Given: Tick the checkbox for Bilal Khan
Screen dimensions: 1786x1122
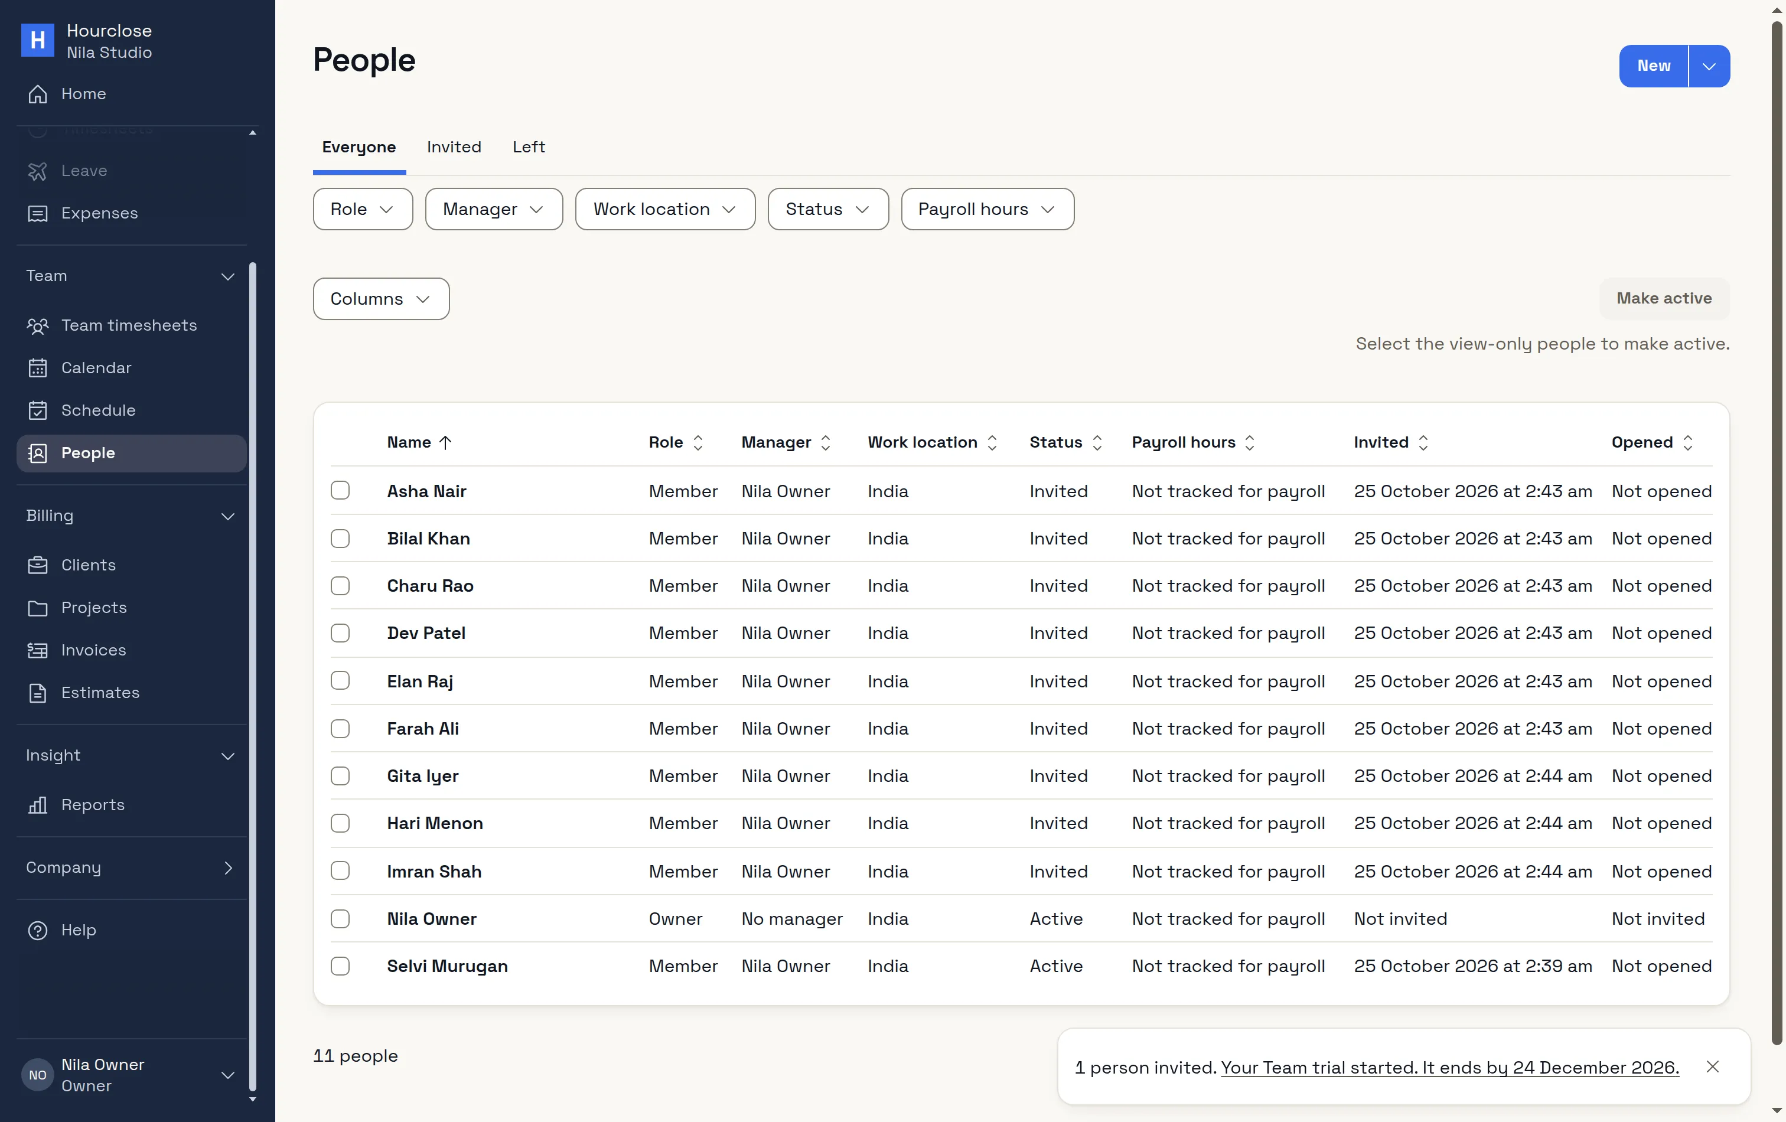Looking at the screenshot, I should click(x=340, y=539).
